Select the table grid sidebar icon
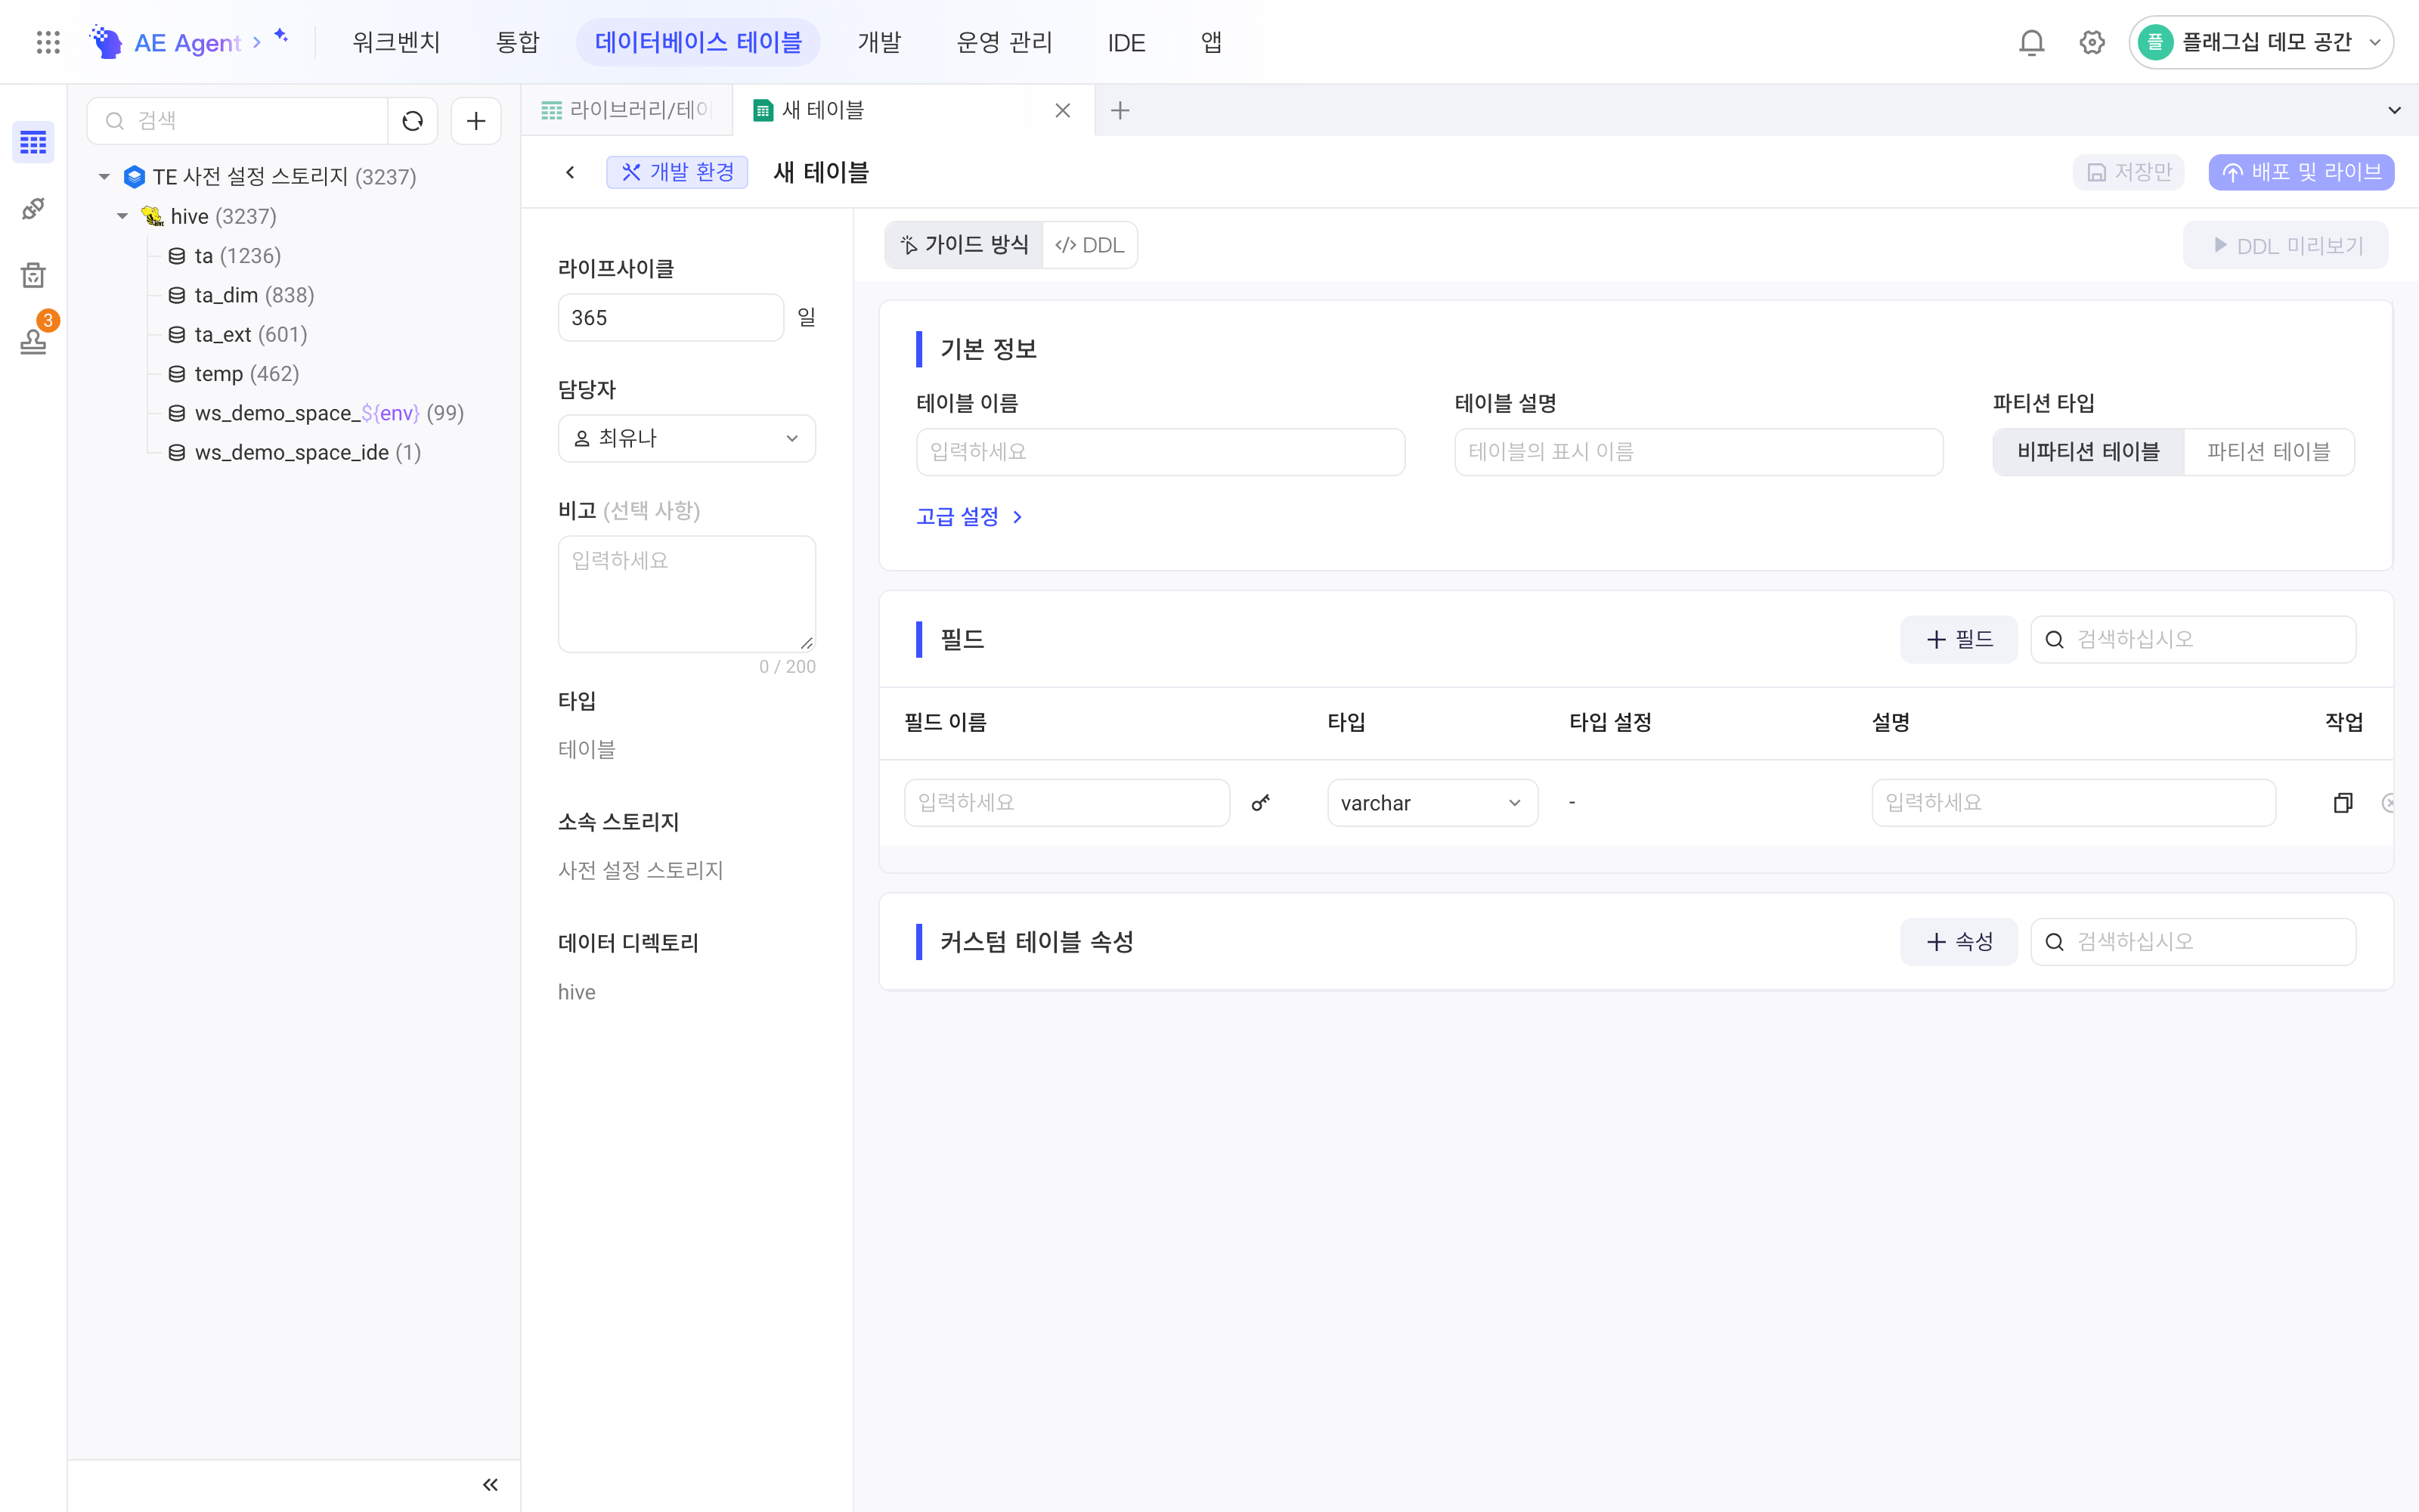2419x1512 pixels. [x=33, y=143]
